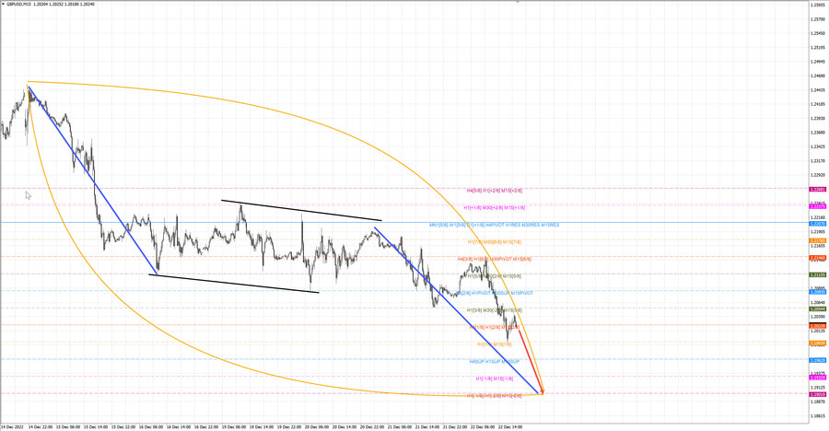Click the orange level label 'H1[7/8] M30[6/8] M15[7/8]'
829x431 pixels.
pyautogui.click(x=495, y=241)
